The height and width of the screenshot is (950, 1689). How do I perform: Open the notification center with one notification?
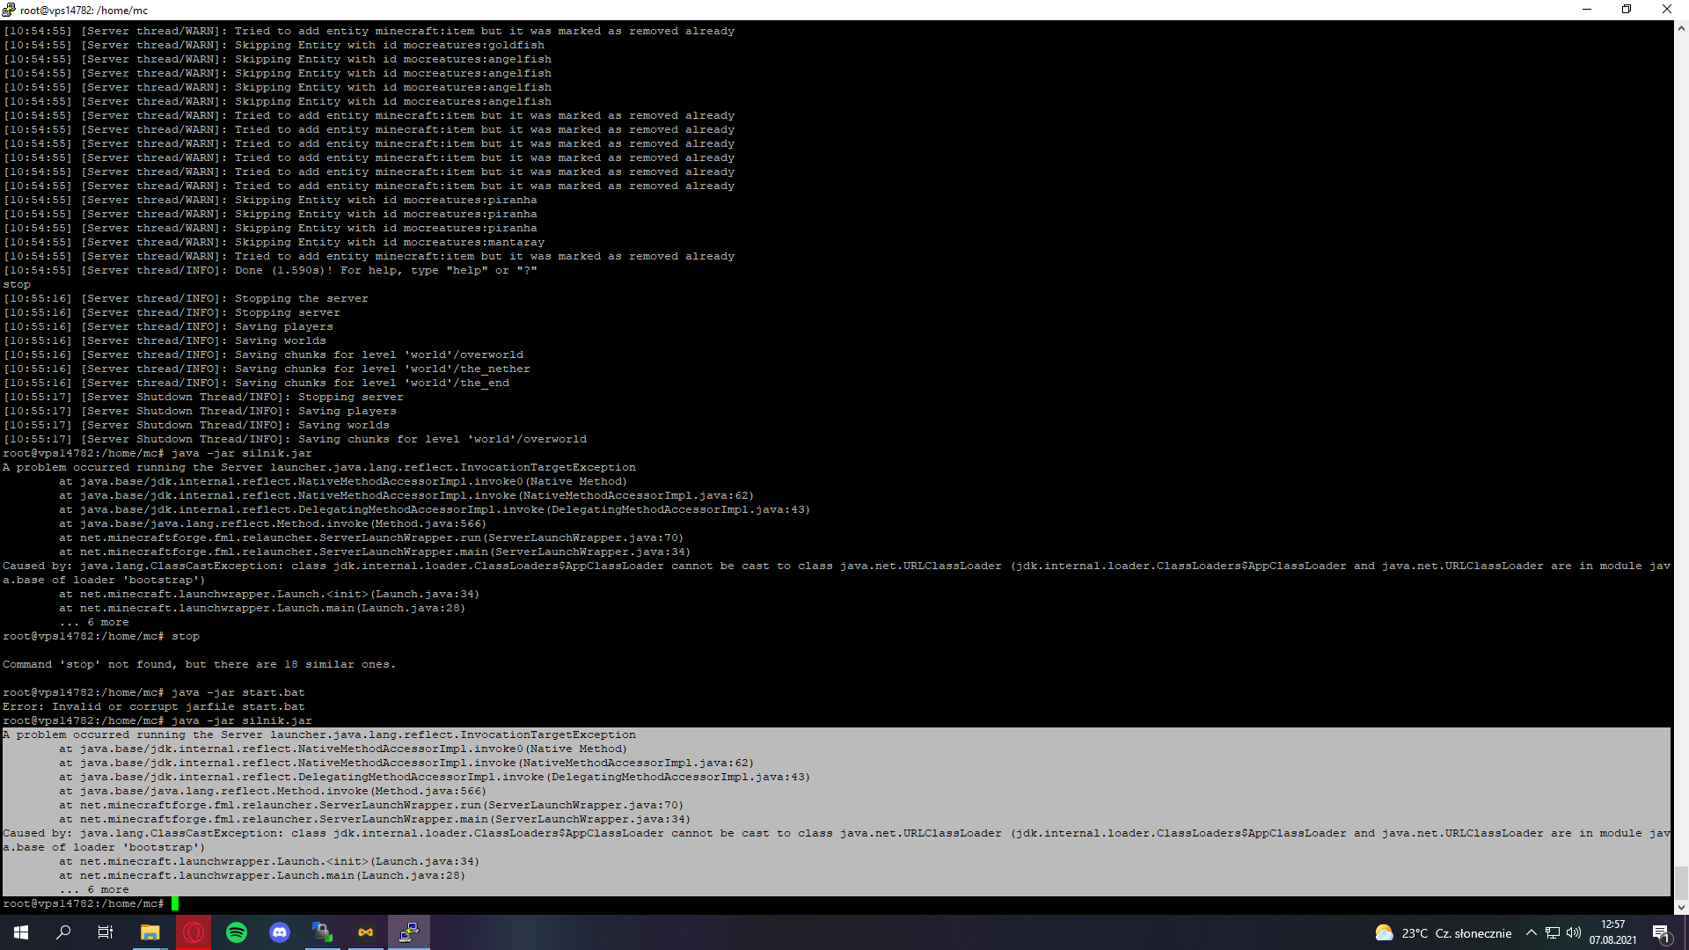pos(1661,932)
